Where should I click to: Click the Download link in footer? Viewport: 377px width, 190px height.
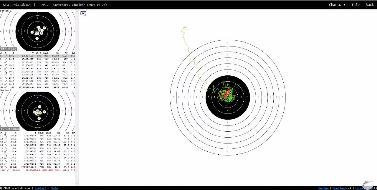click(339, 188)
